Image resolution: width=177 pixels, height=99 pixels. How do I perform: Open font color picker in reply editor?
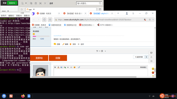coord(58,67)
